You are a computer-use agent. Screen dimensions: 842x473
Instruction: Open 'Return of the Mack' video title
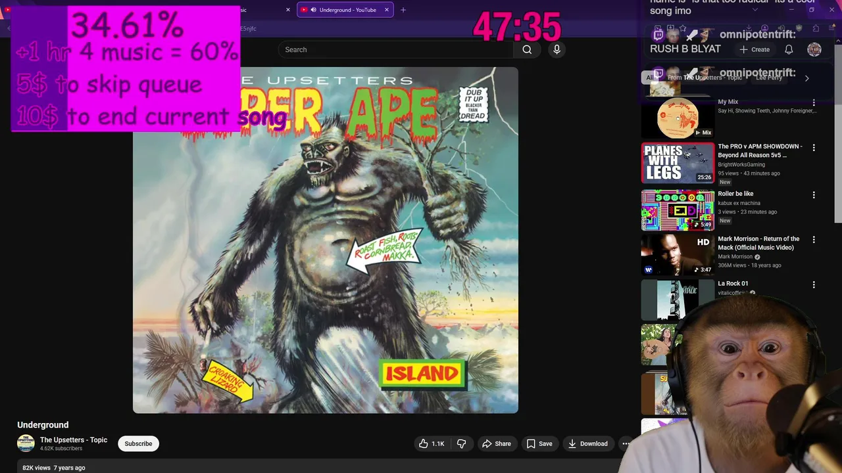pyautogui.click(x=758, y=243)
